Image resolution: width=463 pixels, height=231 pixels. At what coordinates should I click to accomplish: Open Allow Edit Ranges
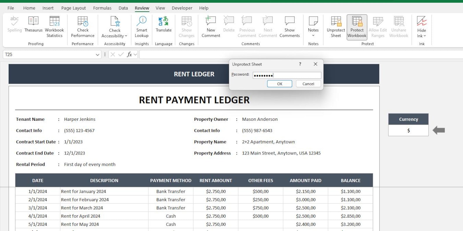pyautogui.click(x=378, y=27)
